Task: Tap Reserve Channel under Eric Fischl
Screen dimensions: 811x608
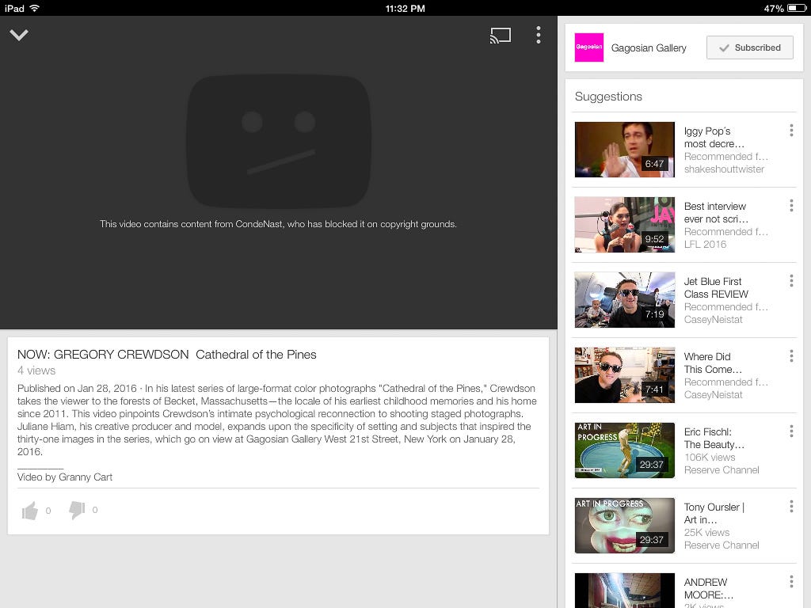Action: click(x=722, y=470)
